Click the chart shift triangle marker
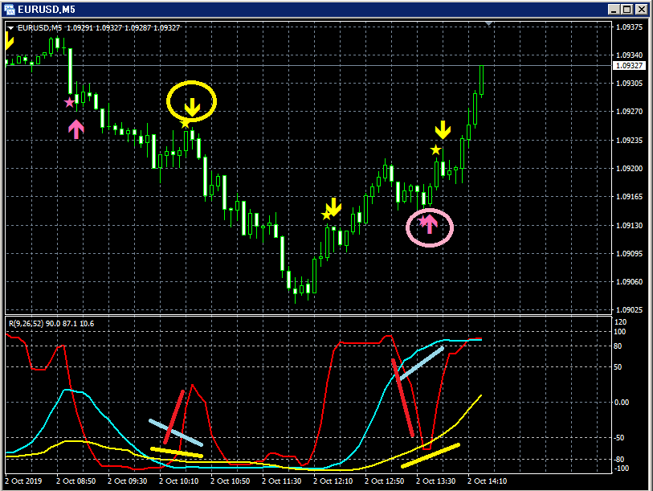Screen dimensions: 653x491 tap(488, 24)
